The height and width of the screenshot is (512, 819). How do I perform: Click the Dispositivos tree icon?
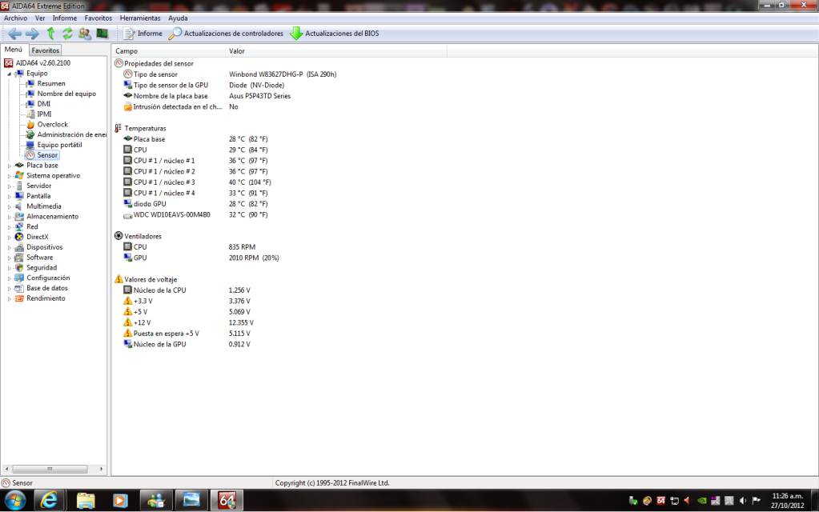coord(19,247)
